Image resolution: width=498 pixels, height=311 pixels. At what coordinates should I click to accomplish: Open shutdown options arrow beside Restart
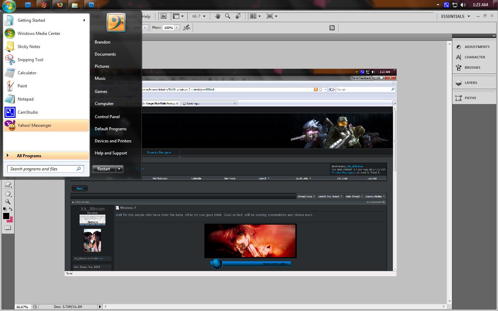120,169
